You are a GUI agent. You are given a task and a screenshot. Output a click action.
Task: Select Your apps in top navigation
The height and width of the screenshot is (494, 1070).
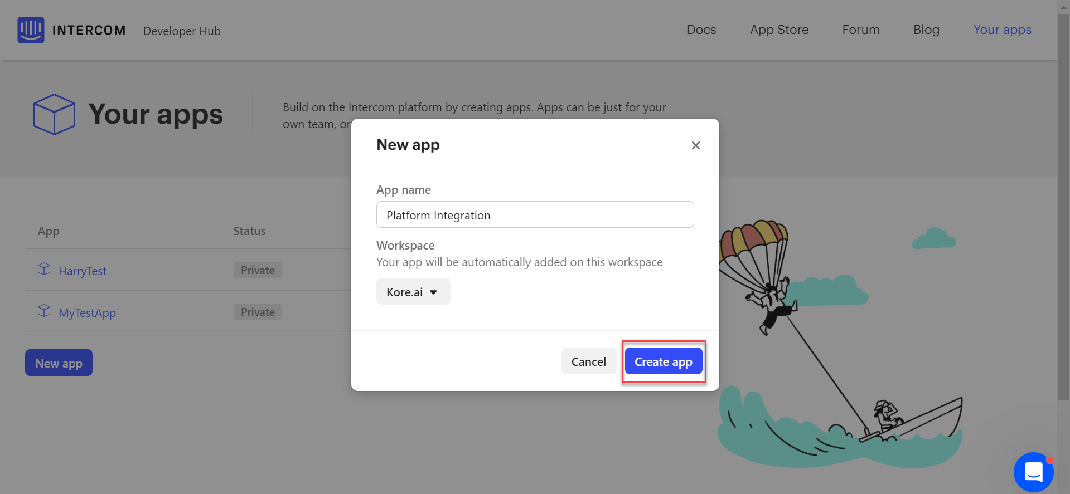[1002, 30]
